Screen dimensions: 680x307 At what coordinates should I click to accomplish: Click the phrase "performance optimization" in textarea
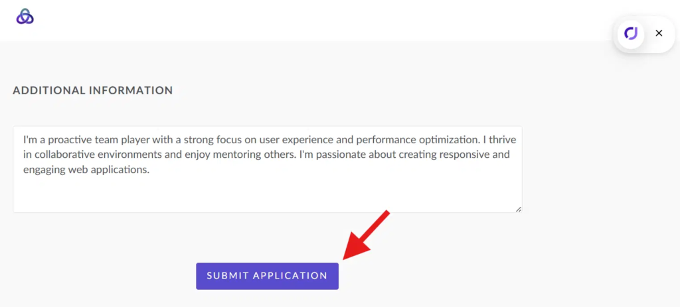(x=413, y=141)
